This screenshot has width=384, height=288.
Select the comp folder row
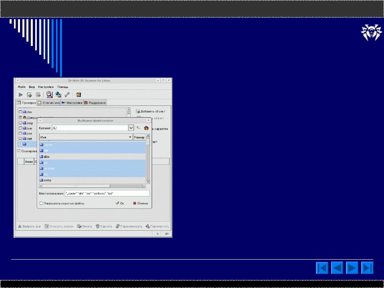coord(92,180)
